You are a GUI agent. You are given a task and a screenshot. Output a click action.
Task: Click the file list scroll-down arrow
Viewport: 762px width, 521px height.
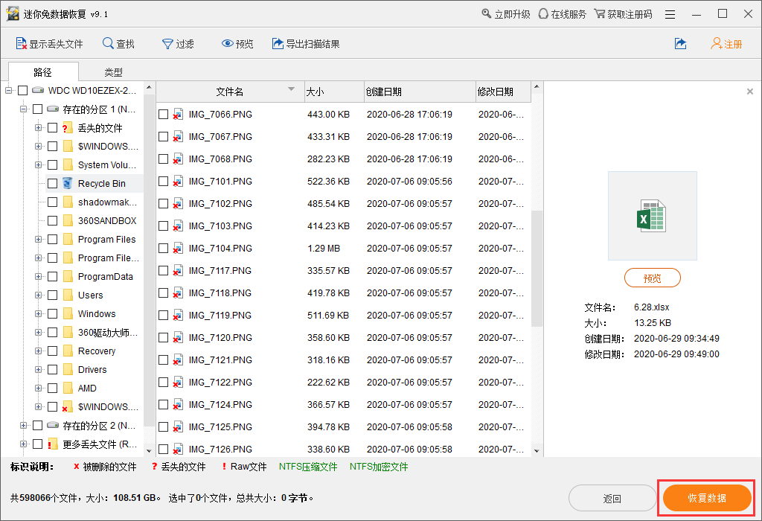tap(537, 451)
